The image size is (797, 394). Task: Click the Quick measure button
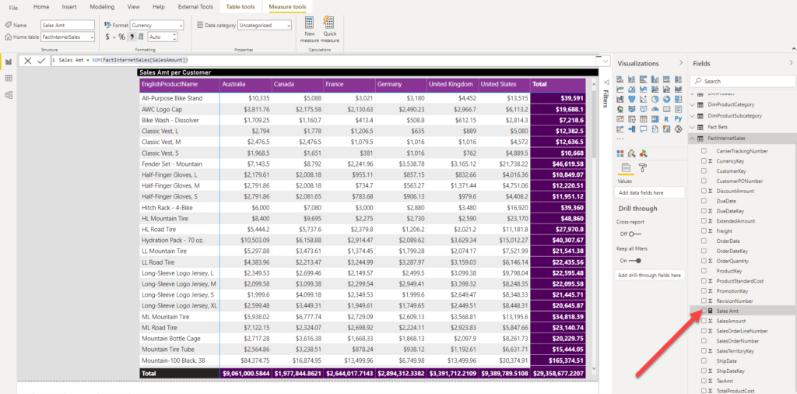(x=330, y=30)
